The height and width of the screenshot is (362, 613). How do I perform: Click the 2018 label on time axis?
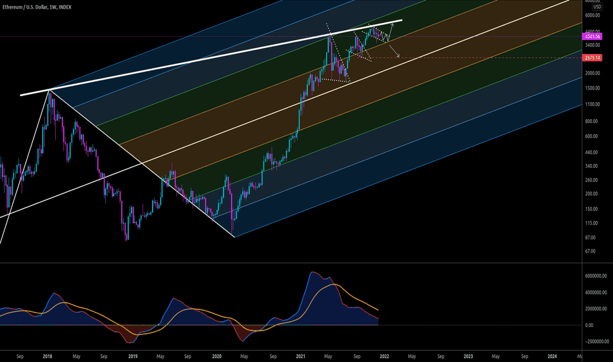[x=47, y=357]
